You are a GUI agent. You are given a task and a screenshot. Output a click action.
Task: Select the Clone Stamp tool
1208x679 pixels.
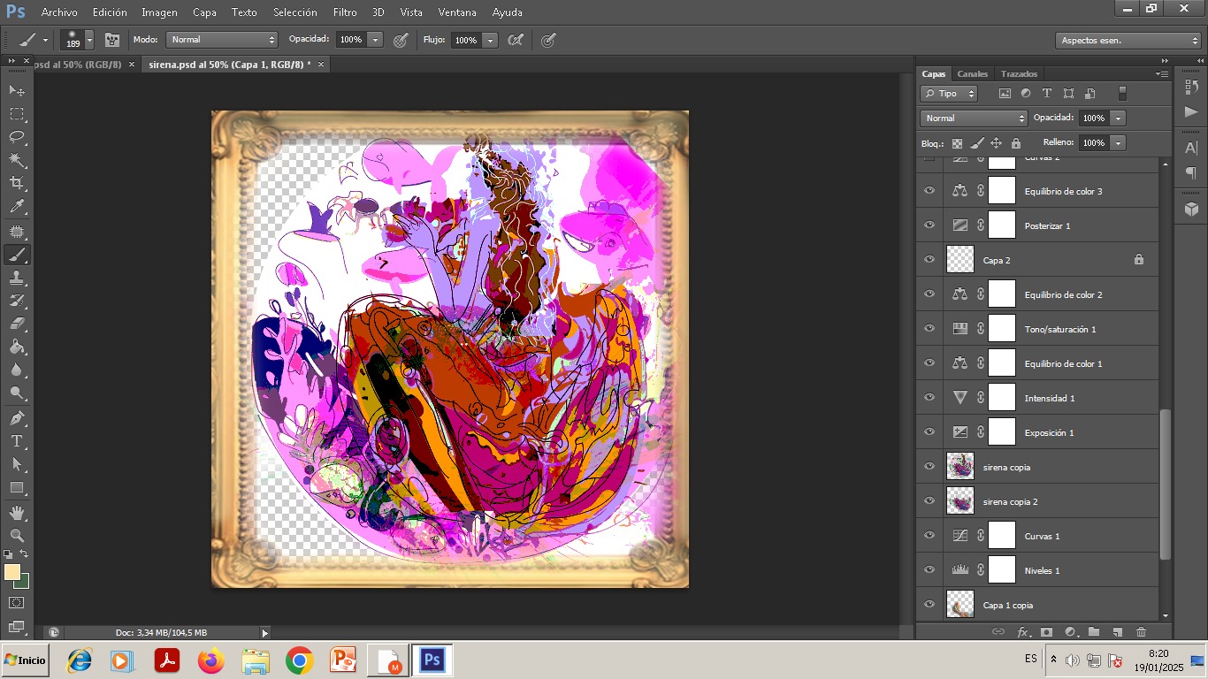(x=17, y=278)
